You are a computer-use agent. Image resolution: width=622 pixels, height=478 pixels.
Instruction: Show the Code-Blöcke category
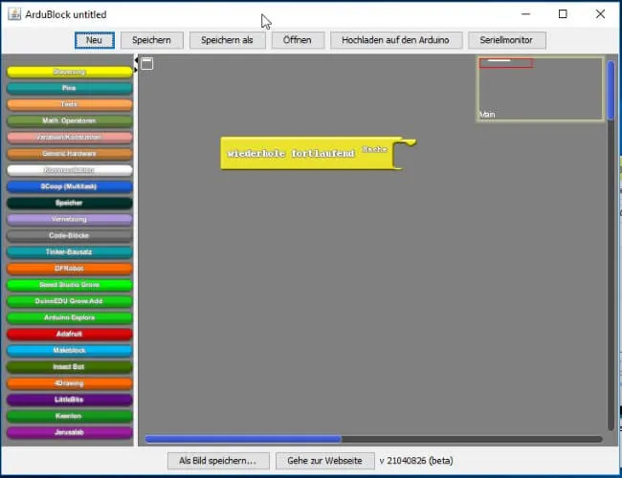click(x=70, y=235)
